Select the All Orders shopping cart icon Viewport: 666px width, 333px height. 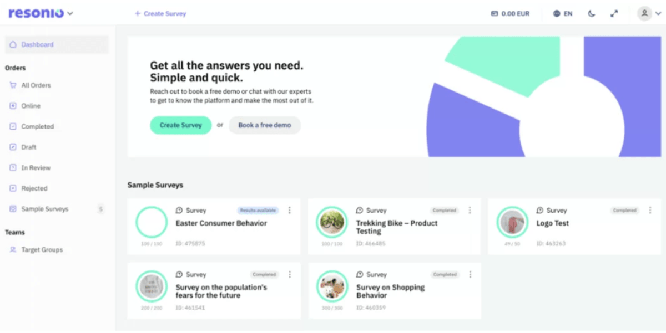(12, 85)
